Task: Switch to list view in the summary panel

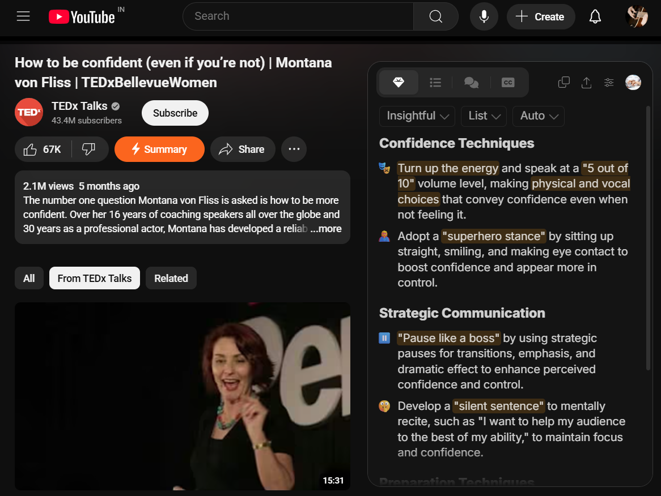Action: pos(435,82)
